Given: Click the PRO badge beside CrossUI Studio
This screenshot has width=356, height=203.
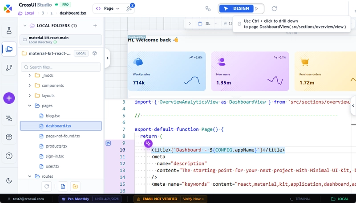Looking at the screenshot, I should [x=65, y=4].
